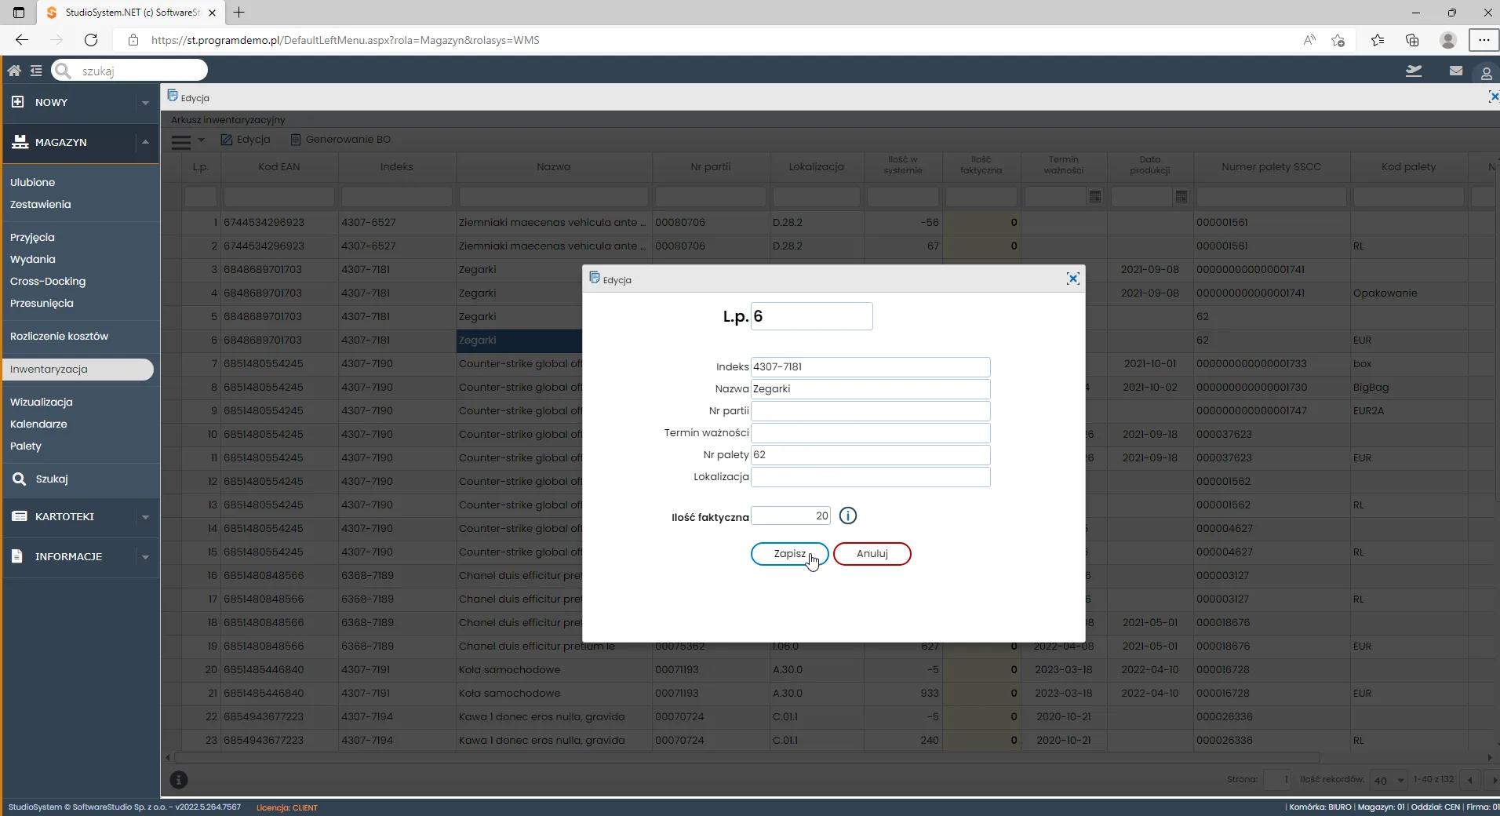The image size is (1500, 816).
Task: Expand the NOWY section
Action: coord(145,103)
